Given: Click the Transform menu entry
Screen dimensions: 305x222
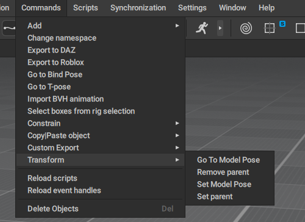Looking at the screenshot, I should click(x=100, y=160).
